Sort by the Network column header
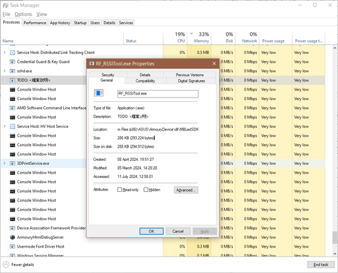This screenshot has width=338, height=273. pyautogui.click(x=248, y=38)
